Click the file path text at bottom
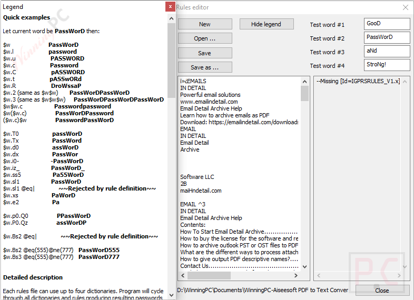The height and width of the screenshot is (300, 414). [x=263, y=290]
